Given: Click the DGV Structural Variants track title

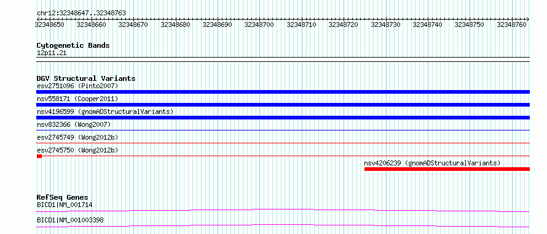Looking at the screenshot, I should point(86,78).
